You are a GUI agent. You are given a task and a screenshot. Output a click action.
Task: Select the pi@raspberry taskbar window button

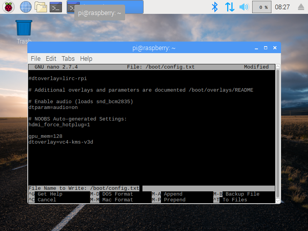tap(105, 7)
